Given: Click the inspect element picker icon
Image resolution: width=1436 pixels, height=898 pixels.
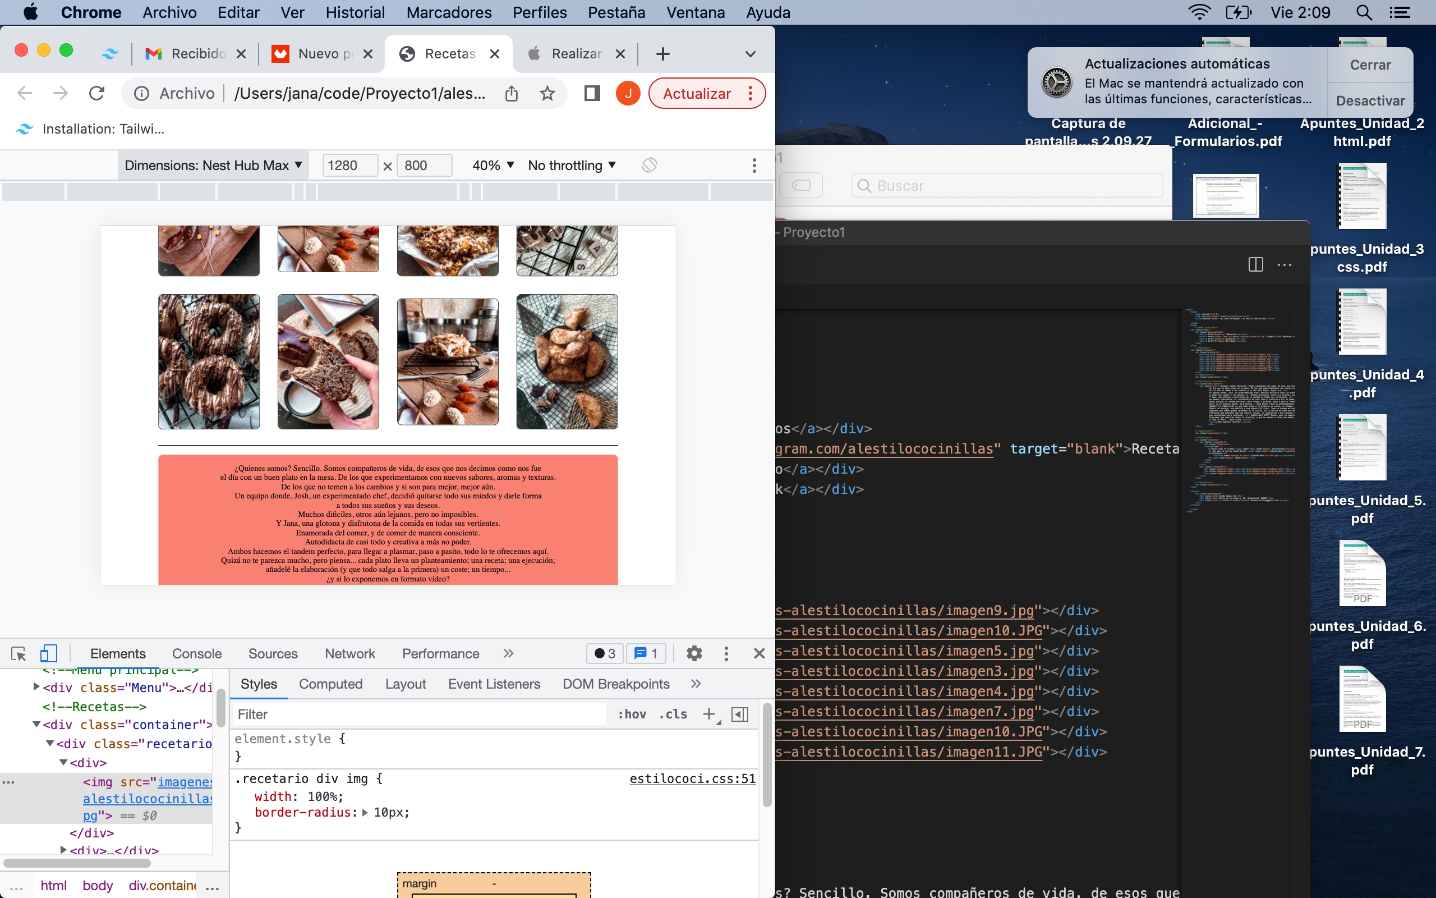Looking at the screenshot, I should (19, 653).
